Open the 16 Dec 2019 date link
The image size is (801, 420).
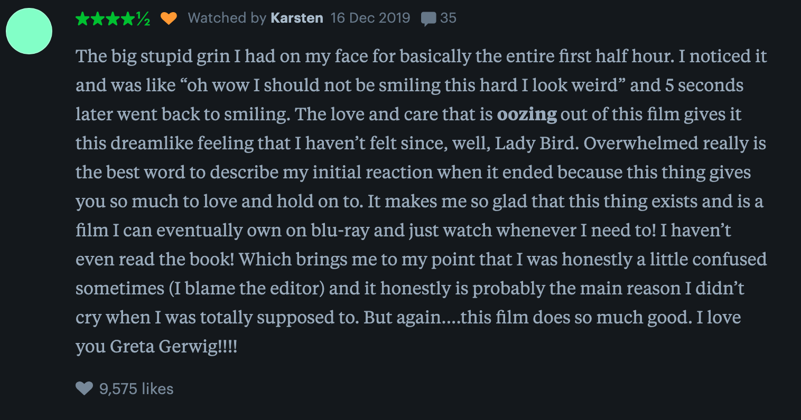click(370, 18)
